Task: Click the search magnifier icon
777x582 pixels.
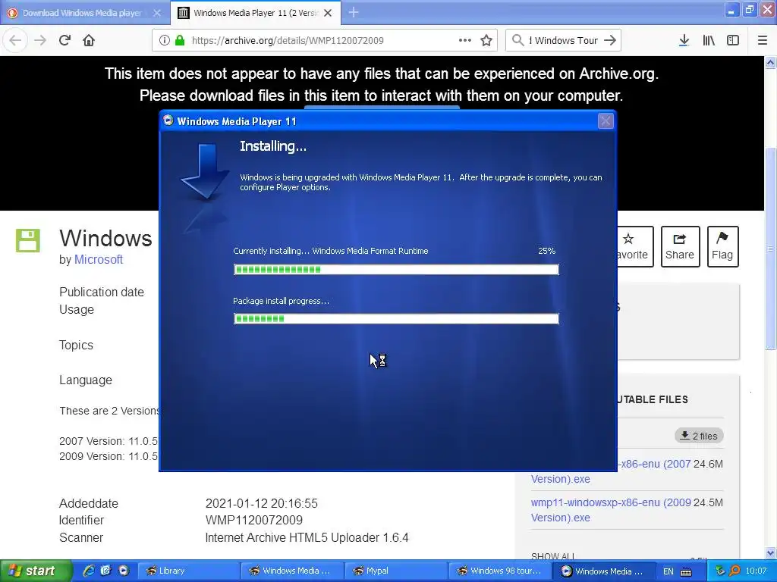Action: tap(517, 41)
